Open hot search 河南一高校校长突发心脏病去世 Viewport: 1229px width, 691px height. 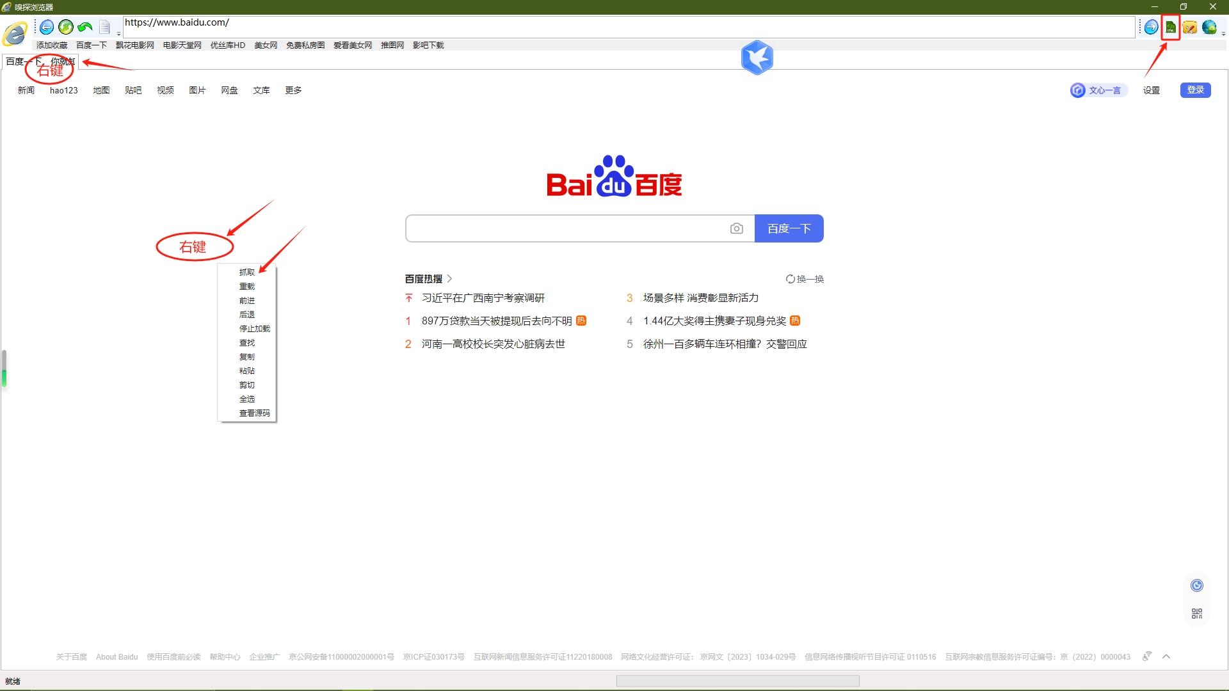(x=494, y=344)
